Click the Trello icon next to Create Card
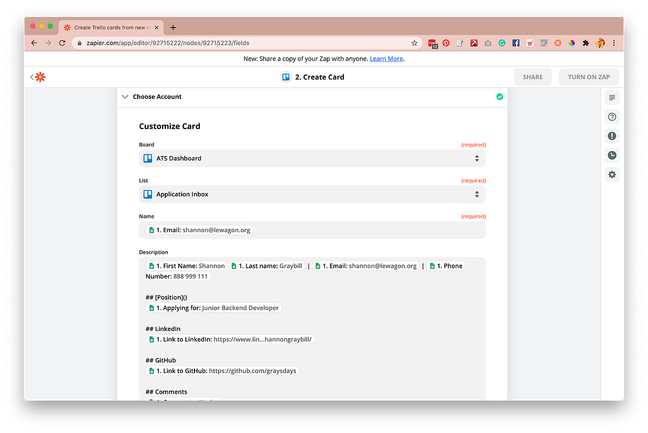This screenshot has width=648, height=433. [286, 77]
